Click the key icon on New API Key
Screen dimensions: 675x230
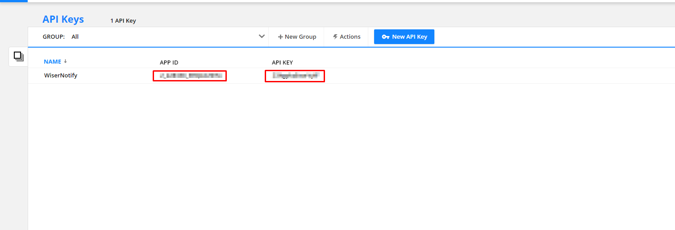pos(386,37)
